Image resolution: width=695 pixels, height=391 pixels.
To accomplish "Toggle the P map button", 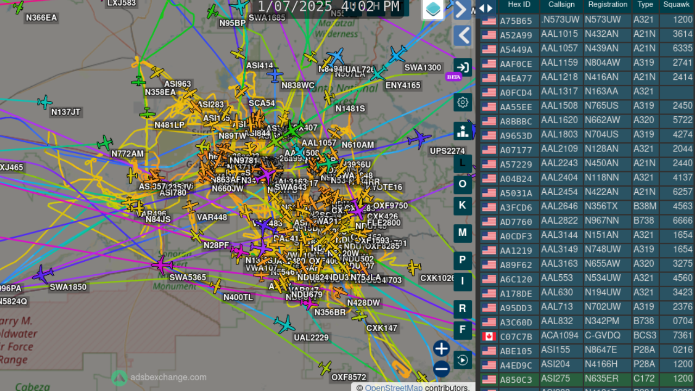I will (x=463, y=260).
